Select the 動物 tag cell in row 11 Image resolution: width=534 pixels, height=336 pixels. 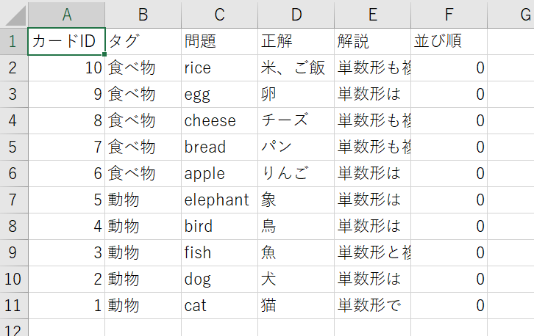coord(143,305)
